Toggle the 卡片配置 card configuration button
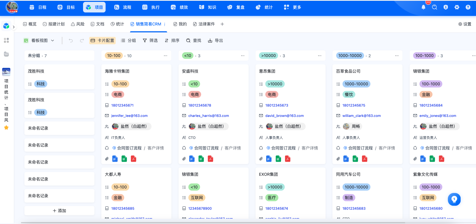The height and width of the screenshot is (224, 476). coord(102,41)
